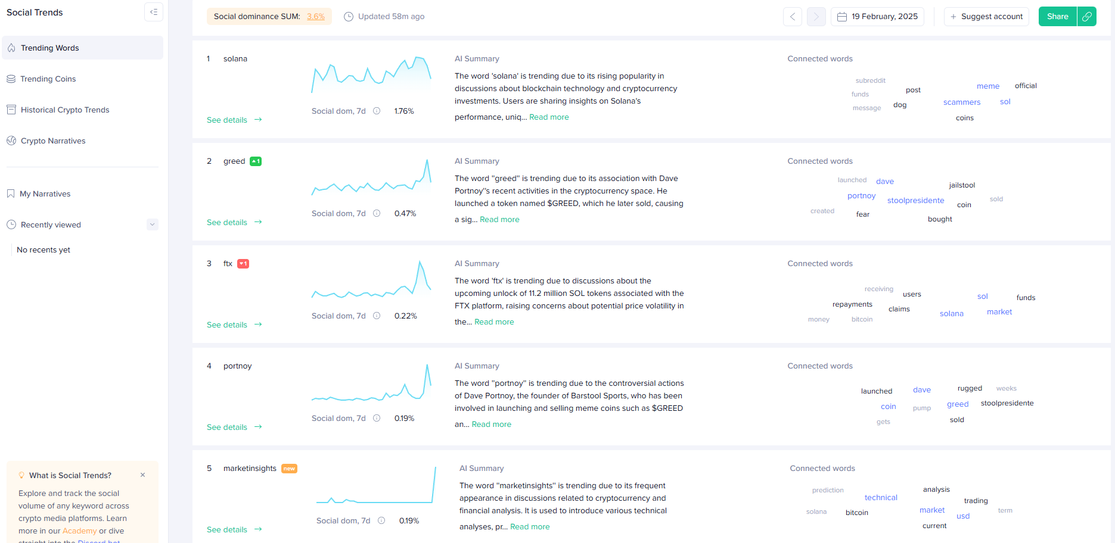The image size is (1115, 543).
Task: See details for greed
Action: click(234, 222)
